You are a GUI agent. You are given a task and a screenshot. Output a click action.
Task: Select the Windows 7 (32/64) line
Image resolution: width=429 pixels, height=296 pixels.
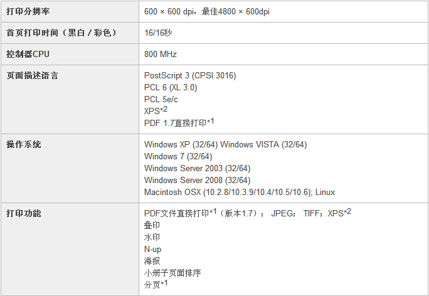[x=178, y=156]
